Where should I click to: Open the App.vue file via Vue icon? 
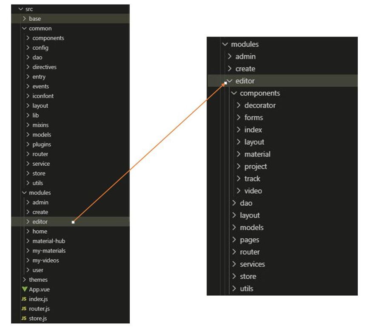(24, 289)
